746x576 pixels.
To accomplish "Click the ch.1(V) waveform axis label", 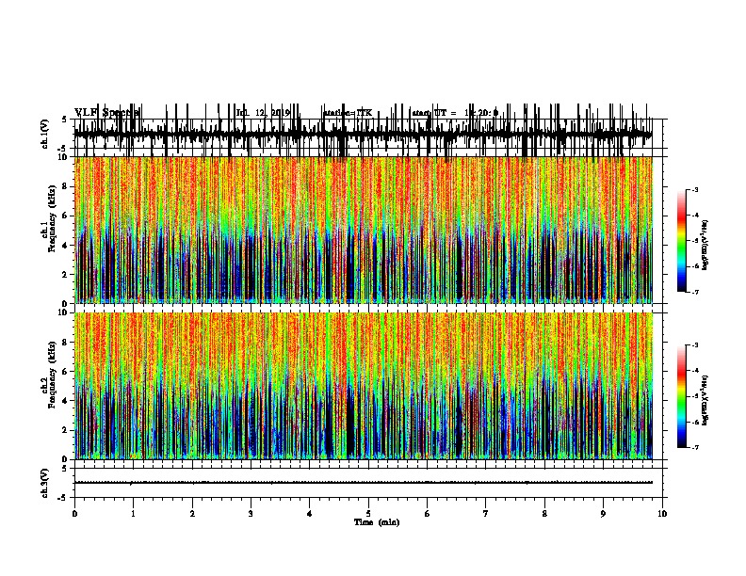I will tap(45, 134).
